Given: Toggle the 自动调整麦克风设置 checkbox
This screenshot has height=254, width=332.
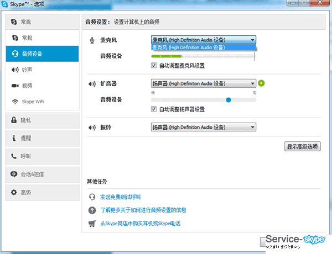Looking at the screenshot, I should pos(154,66).
